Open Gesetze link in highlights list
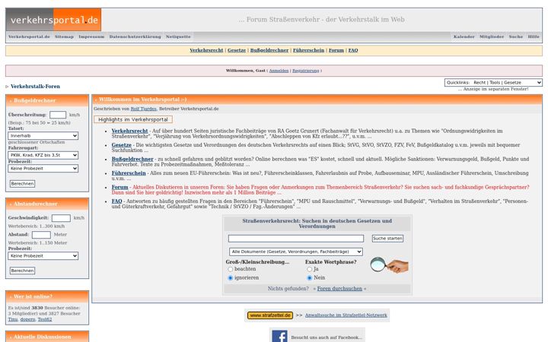The width and height of the screenshot is (548, 342). coord(122,145)
